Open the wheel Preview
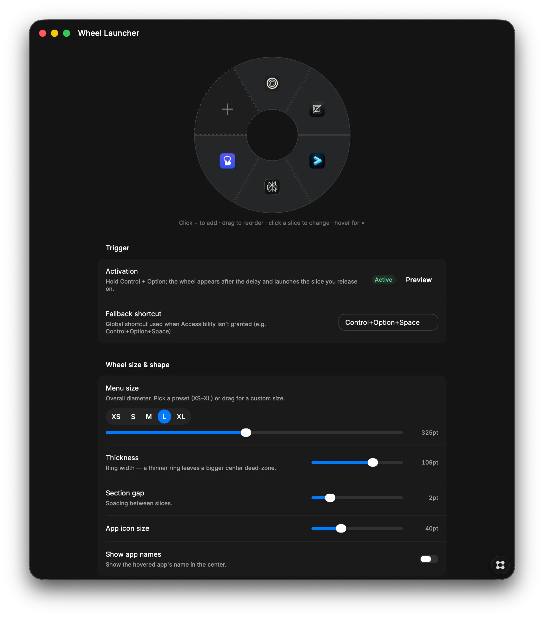This screenshot has height=618, width=544. pos(419,280)
